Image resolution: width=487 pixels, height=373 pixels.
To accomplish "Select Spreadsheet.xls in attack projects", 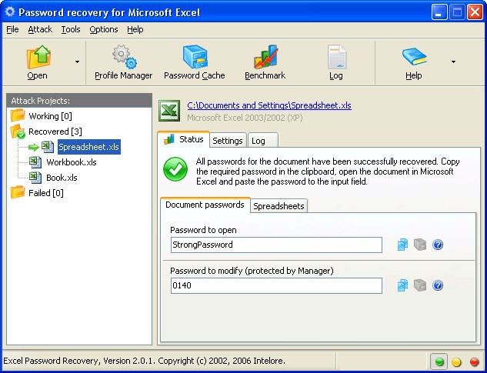I will 89,147.
